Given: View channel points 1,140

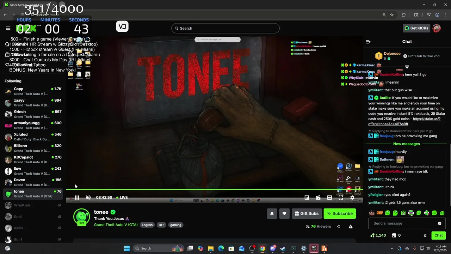Looking at the screenshot, I should pos(378,235).
